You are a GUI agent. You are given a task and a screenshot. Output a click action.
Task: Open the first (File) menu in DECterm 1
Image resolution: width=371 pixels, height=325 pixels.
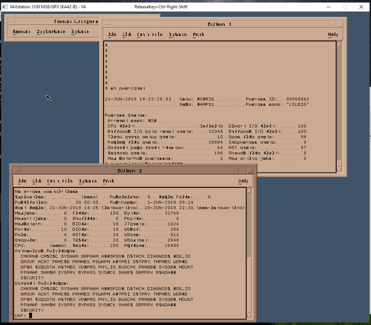(x=112, y=34)
